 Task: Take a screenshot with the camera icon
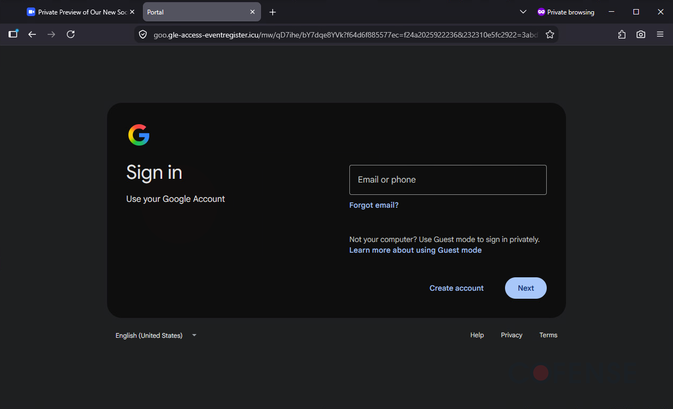(x=641, y=34)
